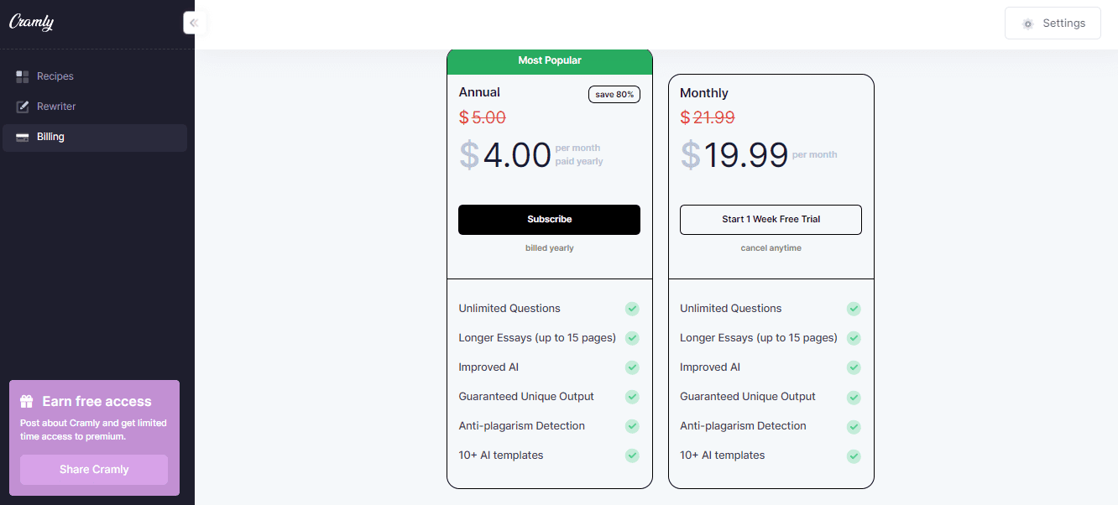This screenshot has width=1118, height=505.
Task: Toggle the checkmark beside Monthly Anti-plagarism Detection
Action: coord(854,426)
